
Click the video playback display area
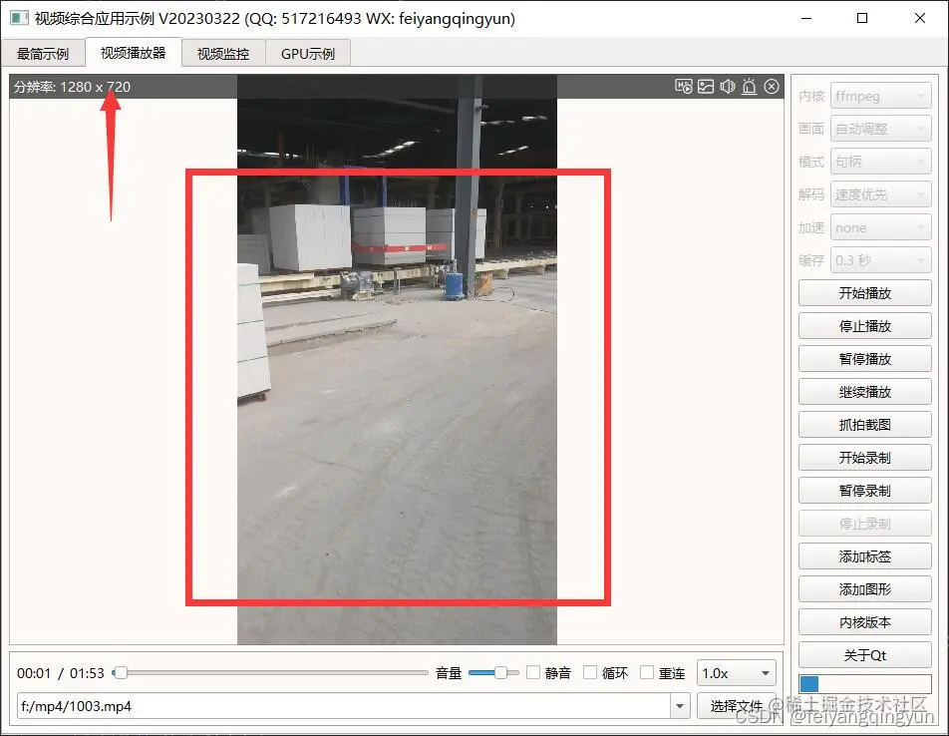click(x=397, y=360)
